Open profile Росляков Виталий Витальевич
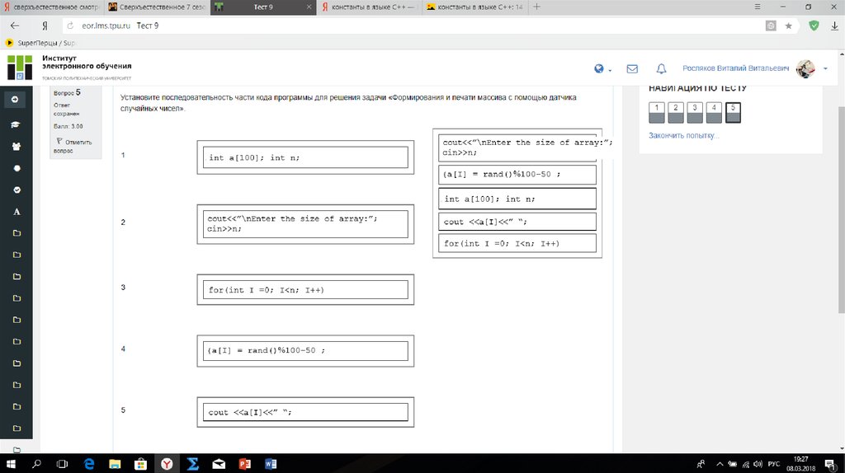845x473 pixels. [736, 69]
